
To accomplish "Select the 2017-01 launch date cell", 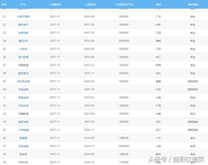I will (89, 122).
